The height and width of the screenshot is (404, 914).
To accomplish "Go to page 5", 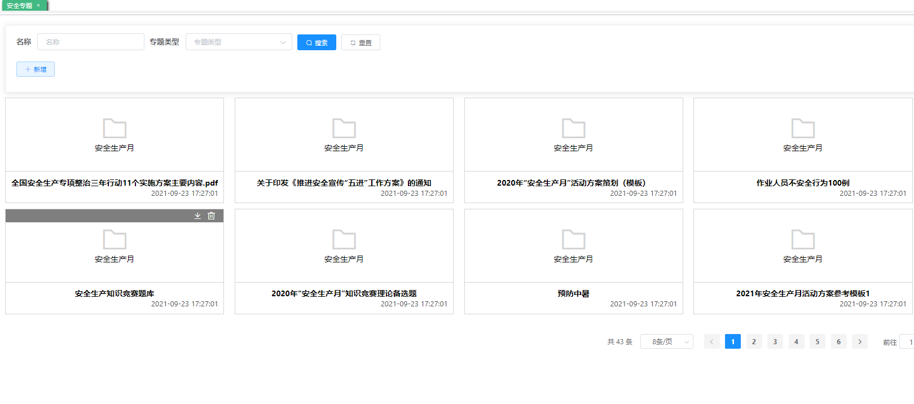I will pyautogui.click(x=818, y=341).
